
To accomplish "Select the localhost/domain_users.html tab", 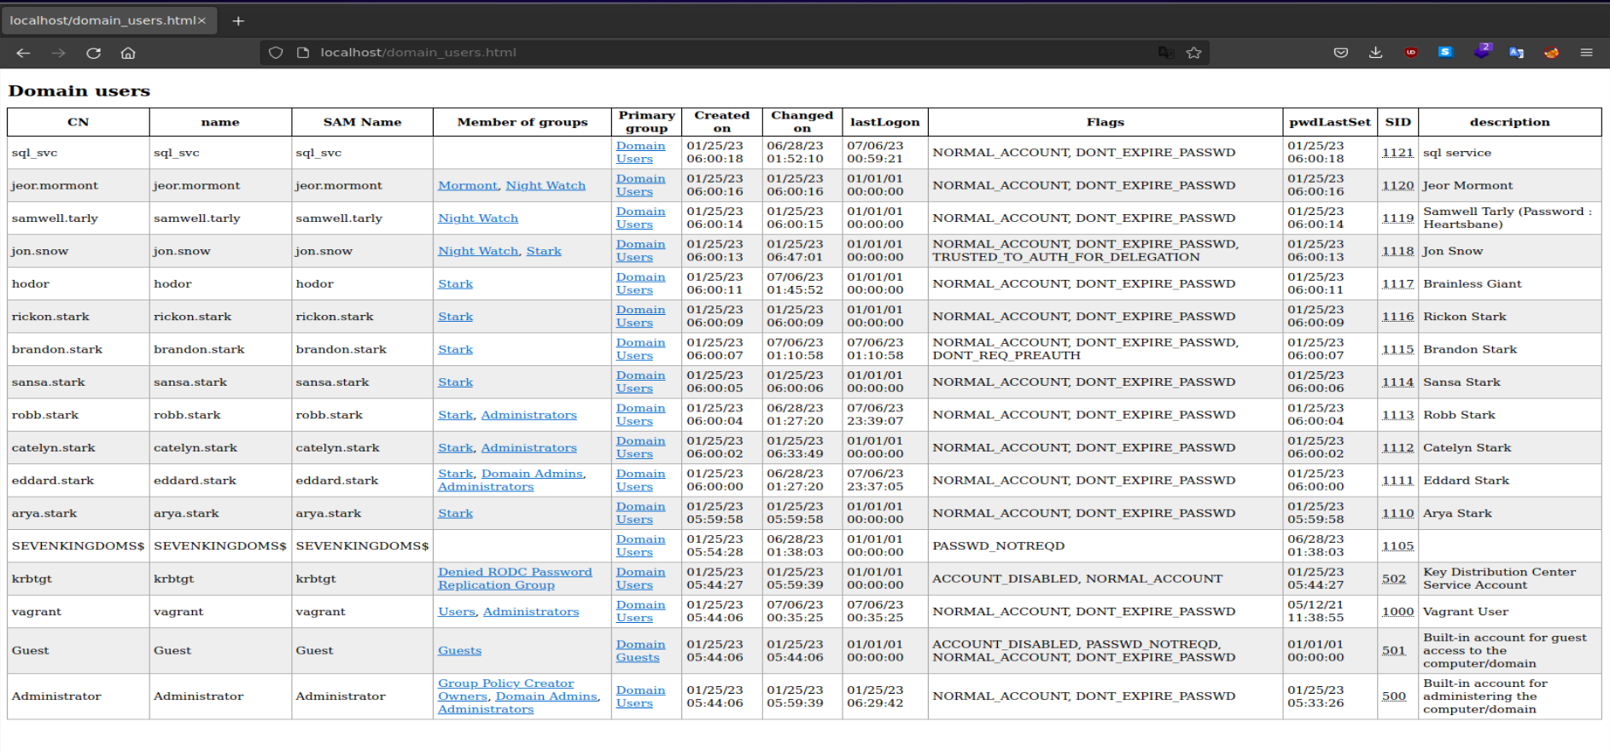I will [108, 20].
